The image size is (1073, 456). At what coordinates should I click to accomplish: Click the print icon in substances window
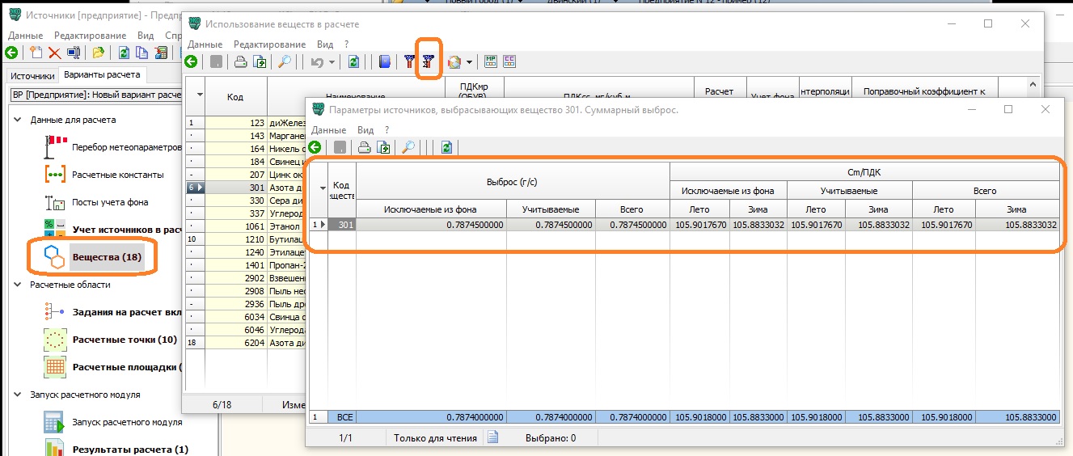pyautogui.click(x=240, y=61)
